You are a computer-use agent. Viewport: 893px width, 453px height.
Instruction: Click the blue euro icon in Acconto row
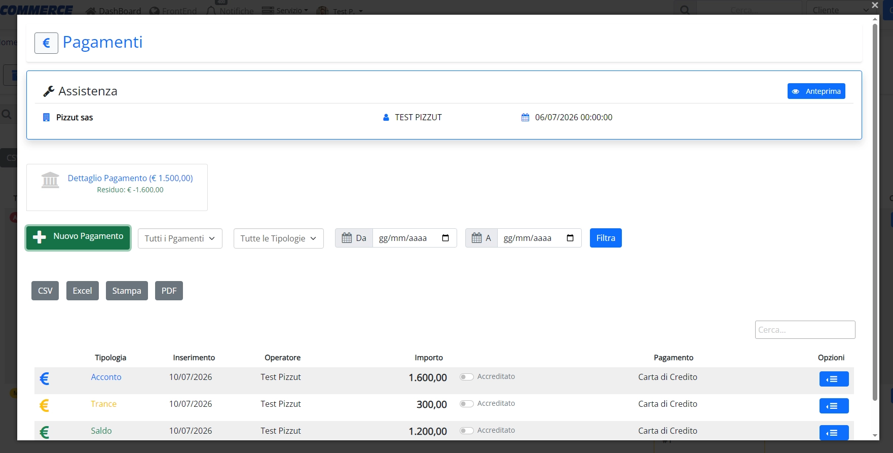pyautogui.click(x=45, y=378)
